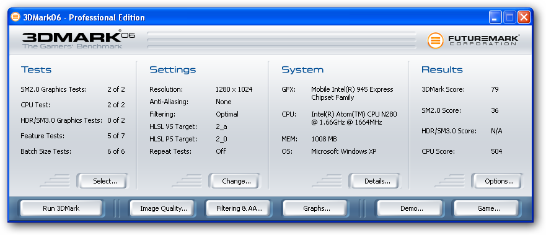Start the benchmark with Run 3DMark

click(61, 208)
